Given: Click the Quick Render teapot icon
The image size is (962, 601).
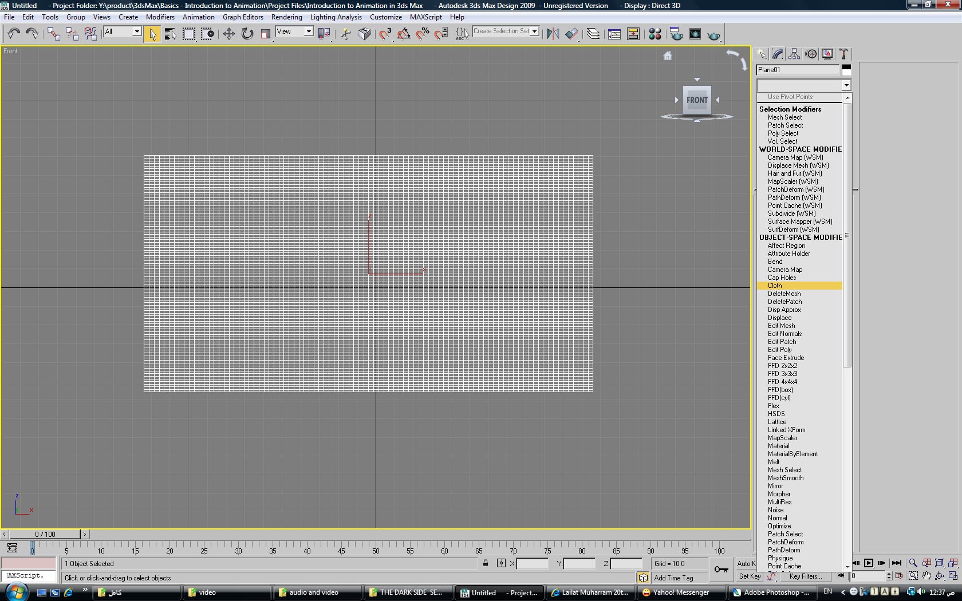Looking at the screenshot, I should [713, 34].
